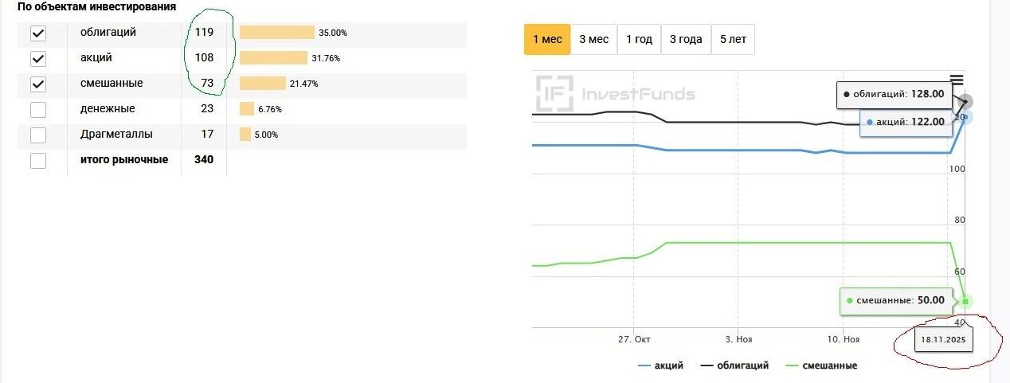Open the chart hamburger context menu
The width and height of the screenshot is (1010, 383).
(957, 80)
